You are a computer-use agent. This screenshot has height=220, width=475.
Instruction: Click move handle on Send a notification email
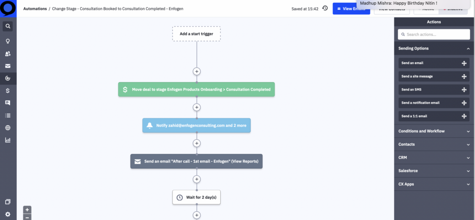pos(464,103)
